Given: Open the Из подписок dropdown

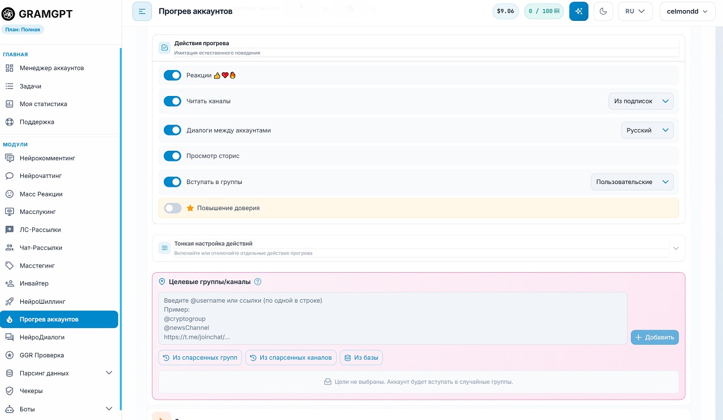Looking at the screenshot, I should point(641,101).
